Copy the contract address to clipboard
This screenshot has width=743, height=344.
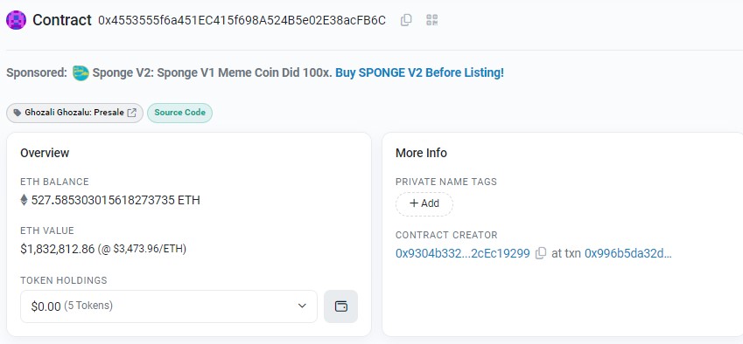coord(406,20)
